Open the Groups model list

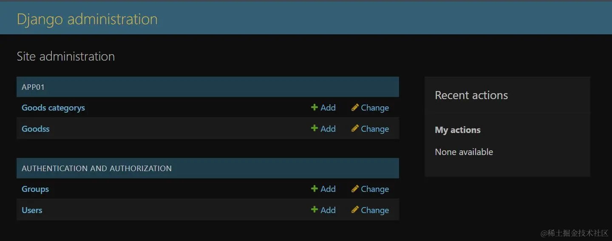coord(35,189)
